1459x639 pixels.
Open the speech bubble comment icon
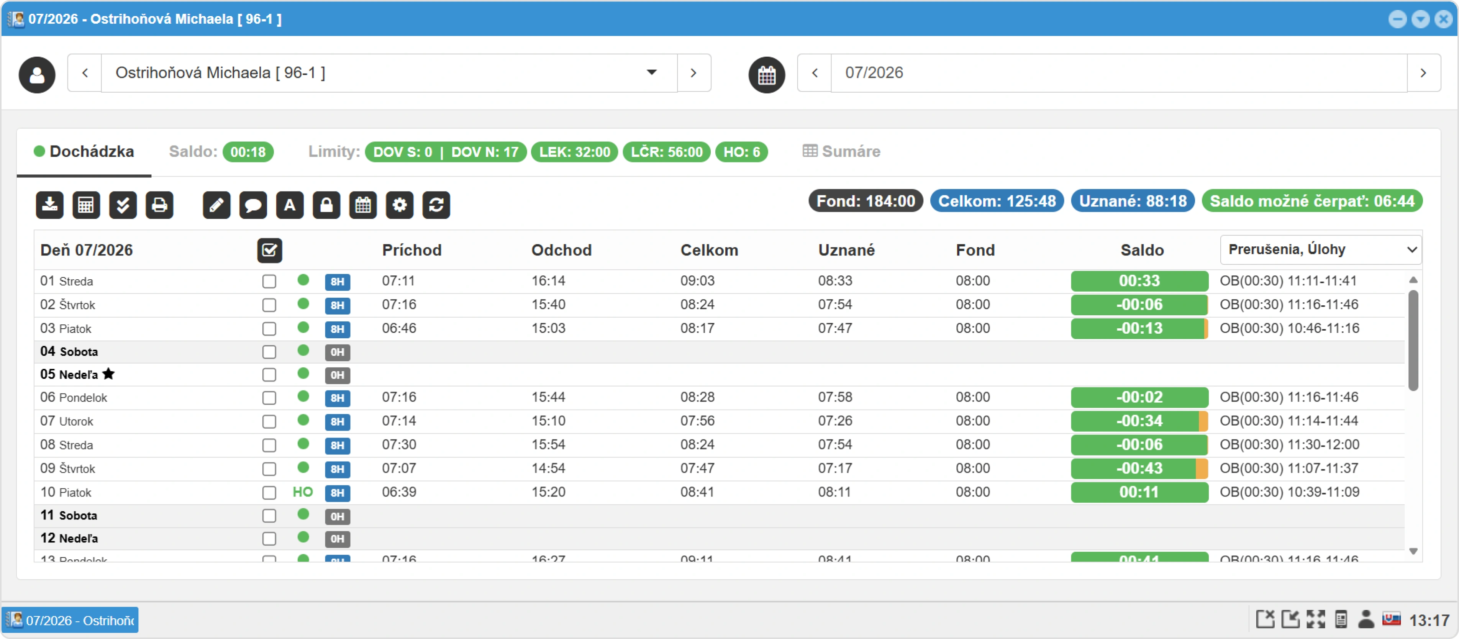253,205
